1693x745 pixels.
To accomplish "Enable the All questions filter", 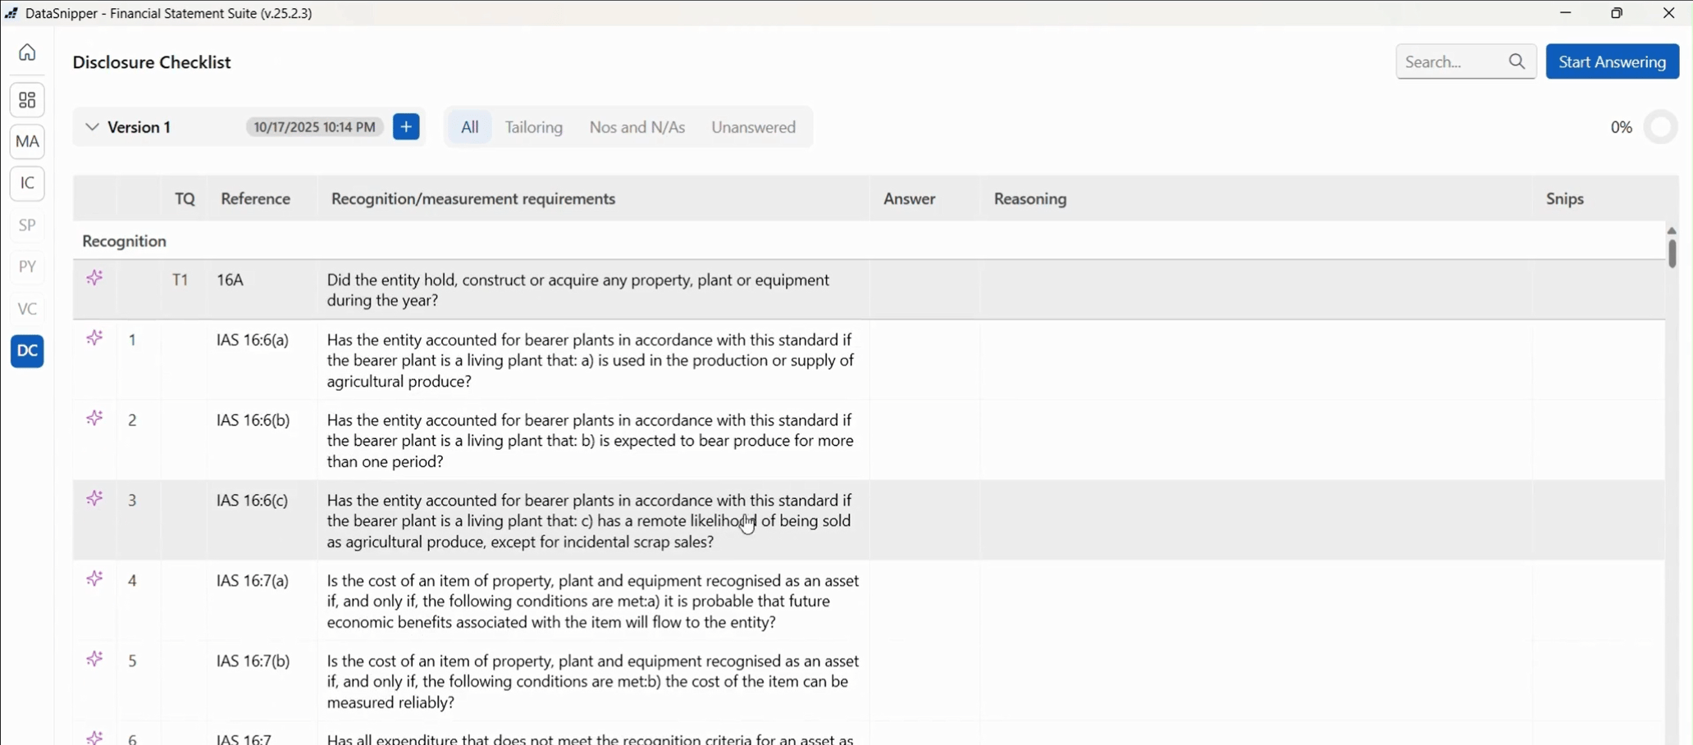I will (x=469, y=127).
